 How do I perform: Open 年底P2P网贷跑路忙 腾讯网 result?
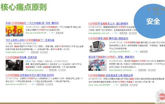click(32, 23)
